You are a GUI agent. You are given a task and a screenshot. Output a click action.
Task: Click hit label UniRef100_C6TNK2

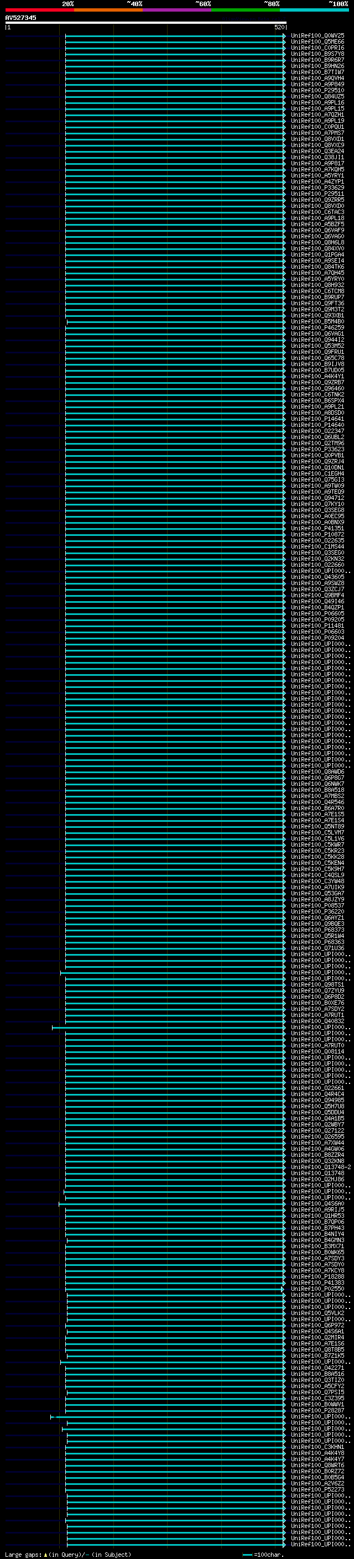coord(317,394)
